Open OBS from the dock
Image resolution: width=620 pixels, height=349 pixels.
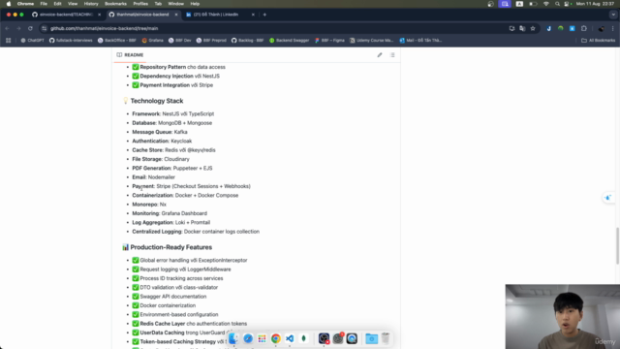[x=324, y=338]
